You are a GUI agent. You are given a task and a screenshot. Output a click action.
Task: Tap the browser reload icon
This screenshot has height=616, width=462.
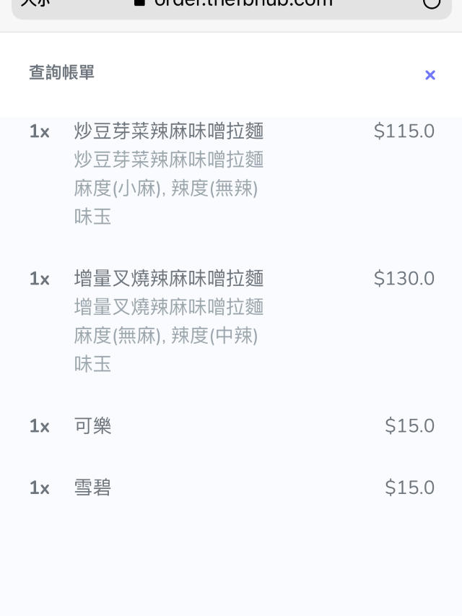(431, 3)
